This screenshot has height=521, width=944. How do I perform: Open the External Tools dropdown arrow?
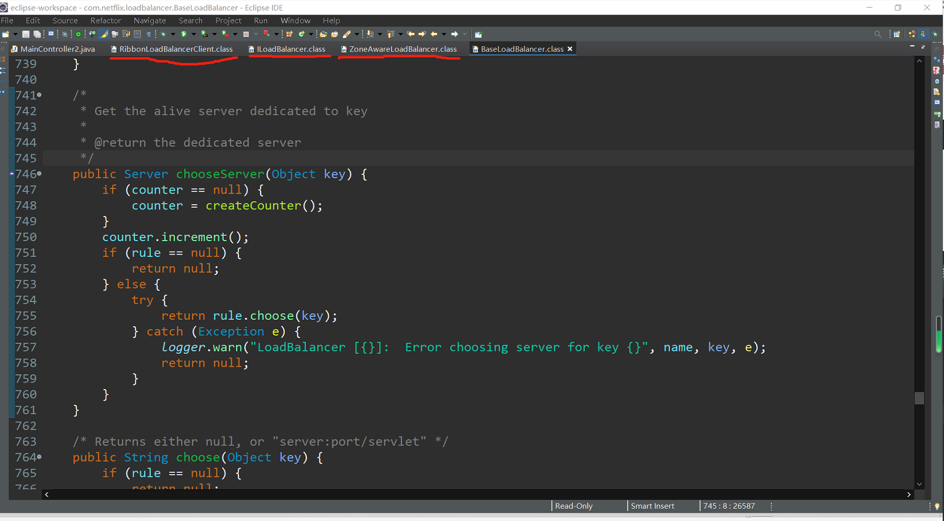click(x=235, y=34)
